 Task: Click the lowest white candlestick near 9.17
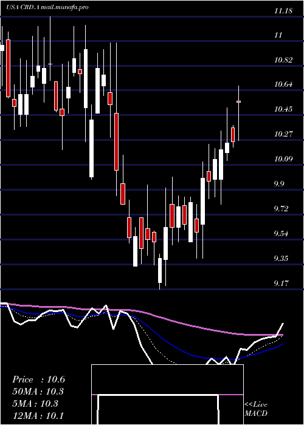(160, 270)
